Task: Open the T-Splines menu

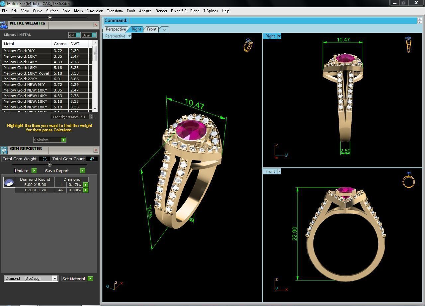Action: pyautogui.click(x=211, y=11)
